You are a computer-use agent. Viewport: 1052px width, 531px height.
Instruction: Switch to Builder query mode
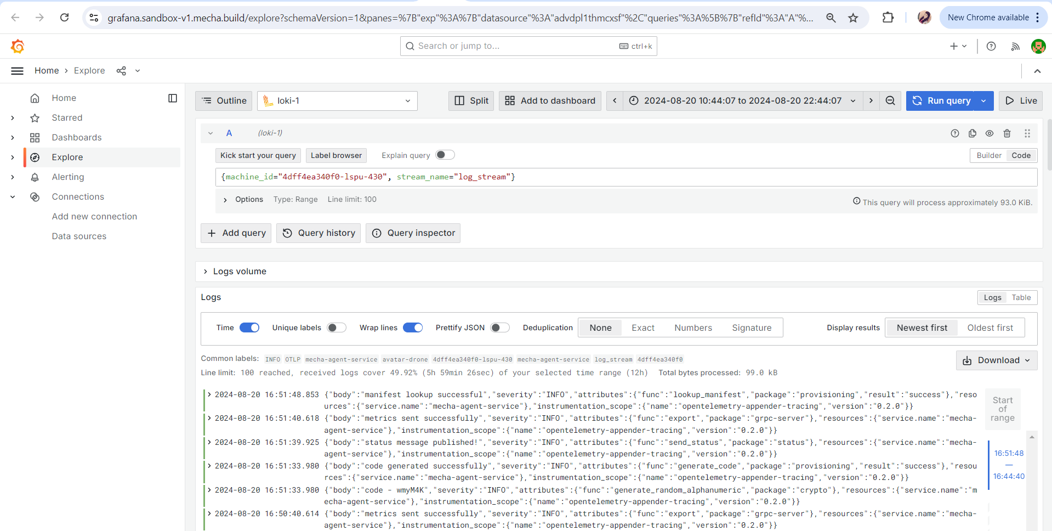point(989,156)
